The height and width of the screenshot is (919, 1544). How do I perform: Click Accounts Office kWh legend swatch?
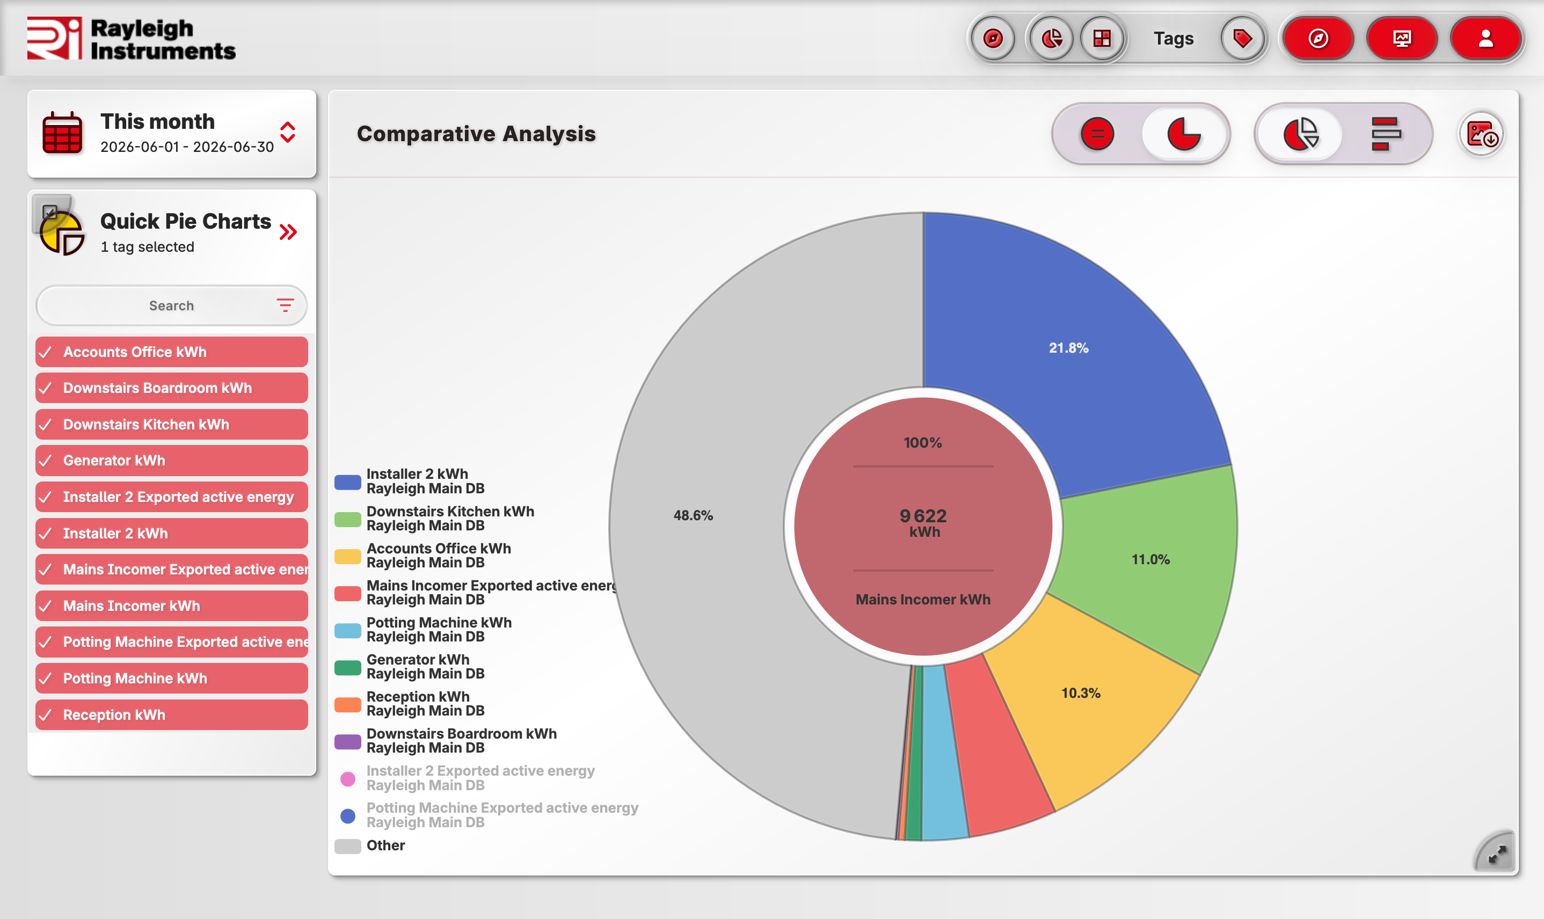[347, 556]
